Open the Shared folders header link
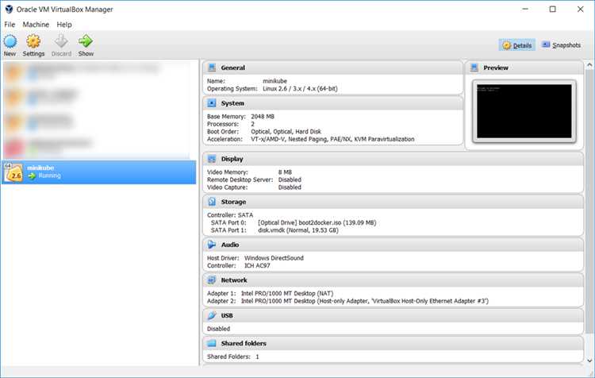The width and height of the screenshot is (595, 378). point(244,343)
